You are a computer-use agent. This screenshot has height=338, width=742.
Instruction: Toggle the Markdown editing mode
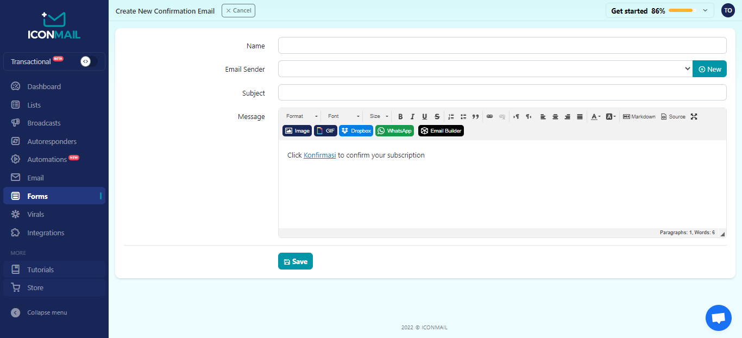639,117
